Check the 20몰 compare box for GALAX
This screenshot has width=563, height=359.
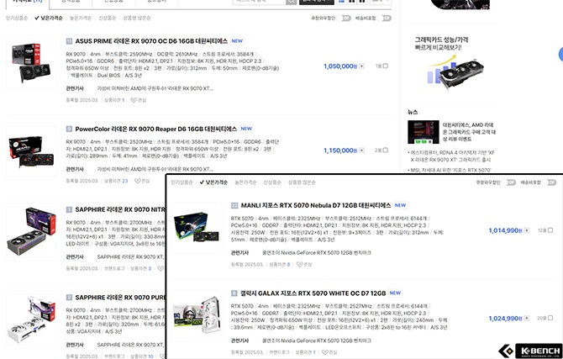550,318
